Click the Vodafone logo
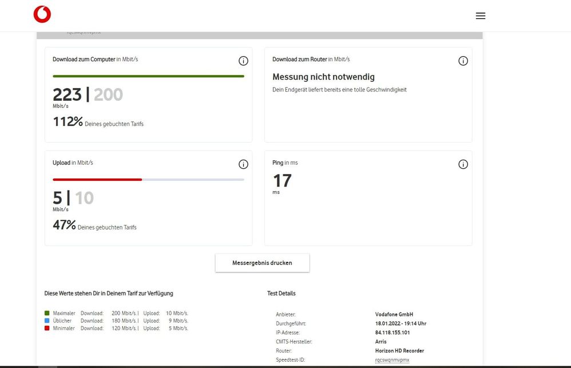The width and height of the screenshot is (571, 368). (42, 15)
